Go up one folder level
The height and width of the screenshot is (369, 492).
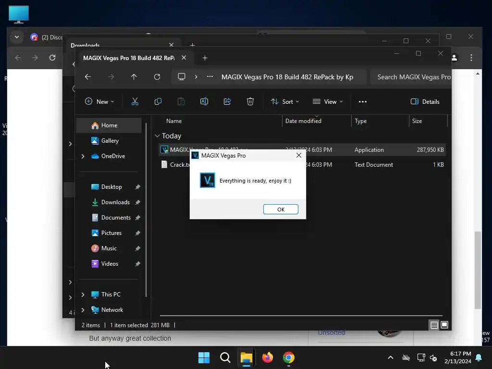pyautogui.click(x=134, y=77)
